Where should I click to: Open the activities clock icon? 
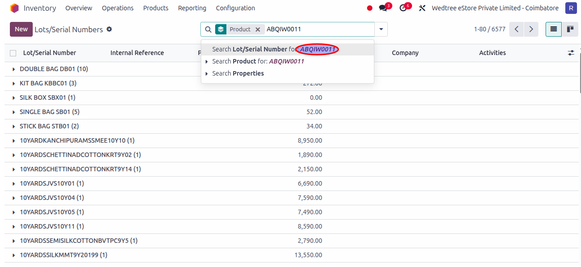(403, 8)
